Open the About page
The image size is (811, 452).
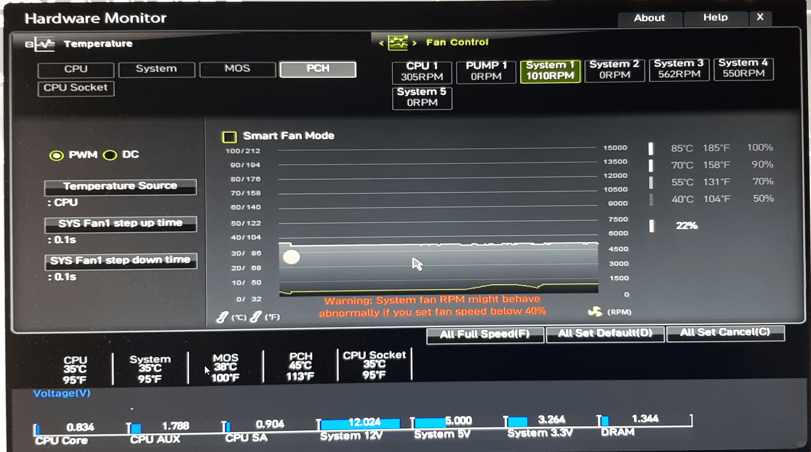650,19
